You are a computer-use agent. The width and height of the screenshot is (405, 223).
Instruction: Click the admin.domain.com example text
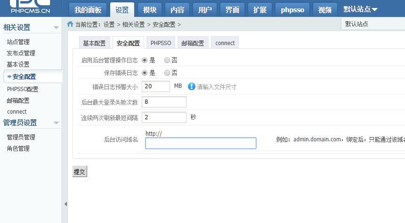(317, 139)
